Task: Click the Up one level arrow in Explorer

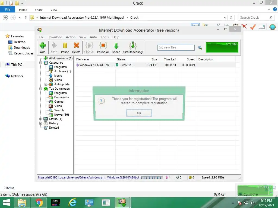Action: pyautogui.click(x=26, y=18)
